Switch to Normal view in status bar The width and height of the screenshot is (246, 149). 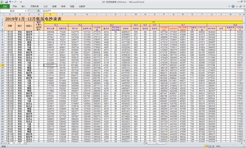pyautogui.click(x=206, y=147)
